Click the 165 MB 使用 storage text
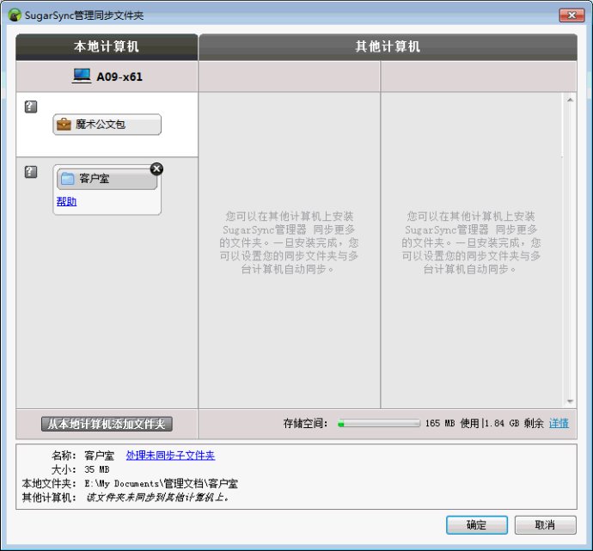Viewport: 593px width, 551px height. tap(452, 423)
